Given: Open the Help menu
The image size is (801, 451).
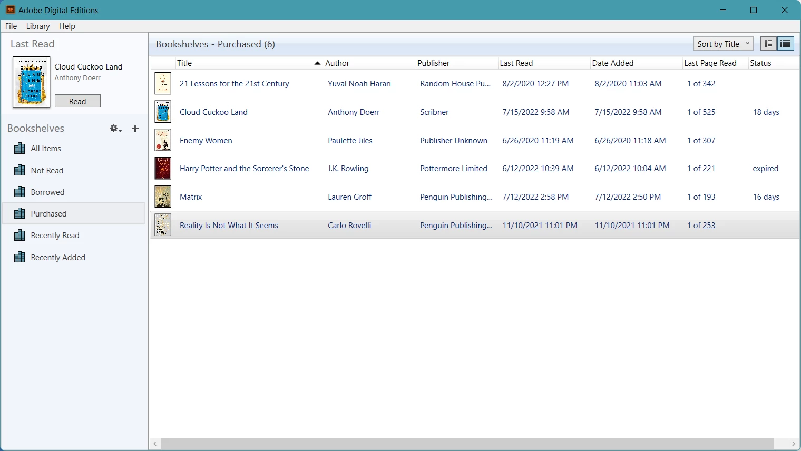Looking at the screenshot, I should click(67, 26).
